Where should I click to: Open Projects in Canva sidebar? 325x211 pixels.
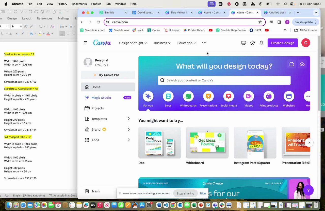[x=108, y=108]
